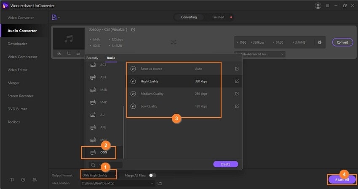Edit the Same as source preset
The width and height of the screenshot is (358, 189).
[237, 69]
